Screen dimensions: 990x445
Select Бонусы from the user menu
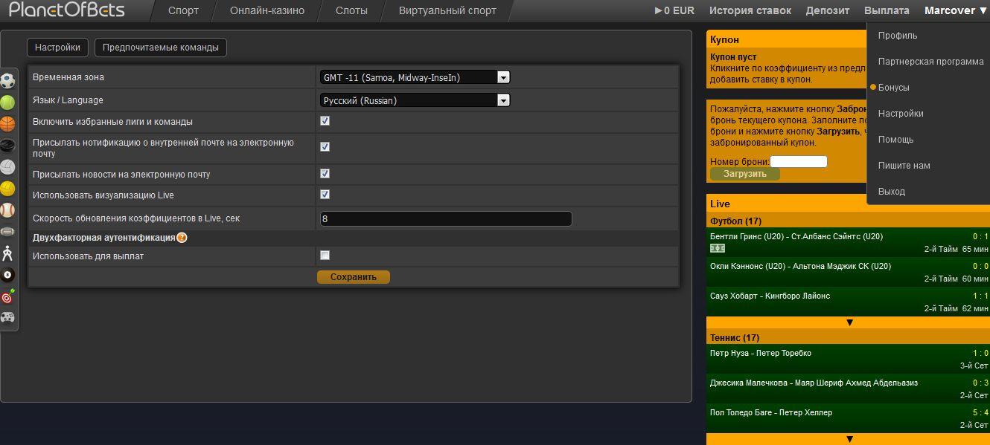click(893, 88)
